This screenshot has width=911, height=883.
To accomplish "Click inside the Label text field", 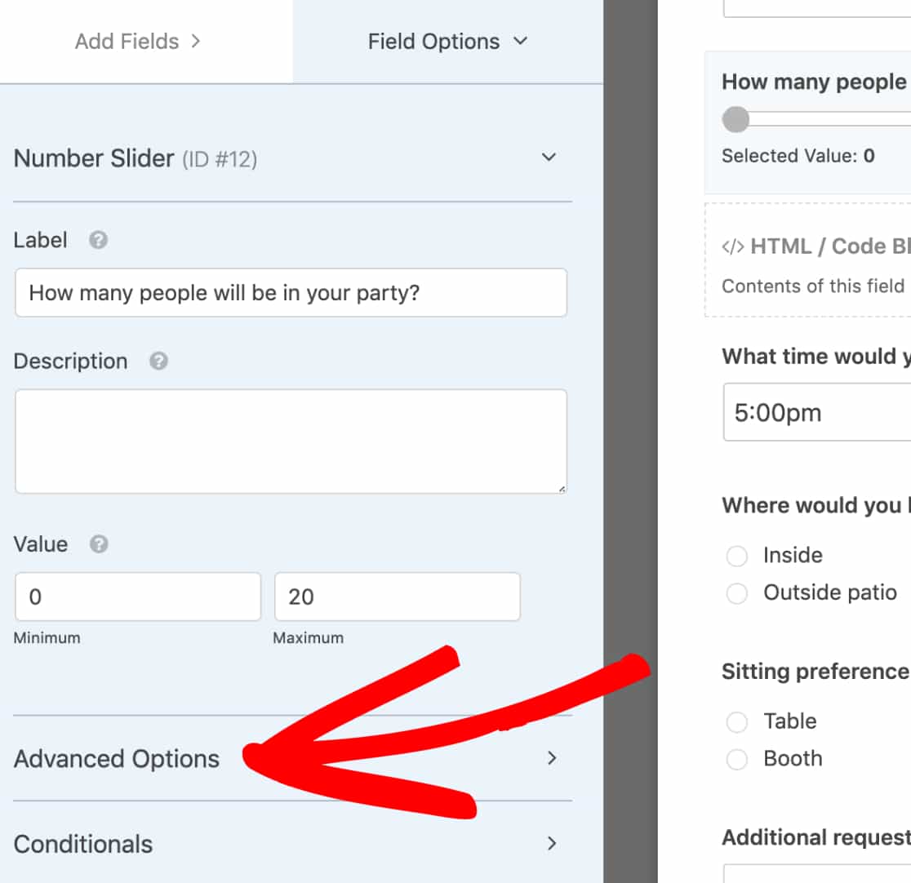I will (x=291, y=293).
